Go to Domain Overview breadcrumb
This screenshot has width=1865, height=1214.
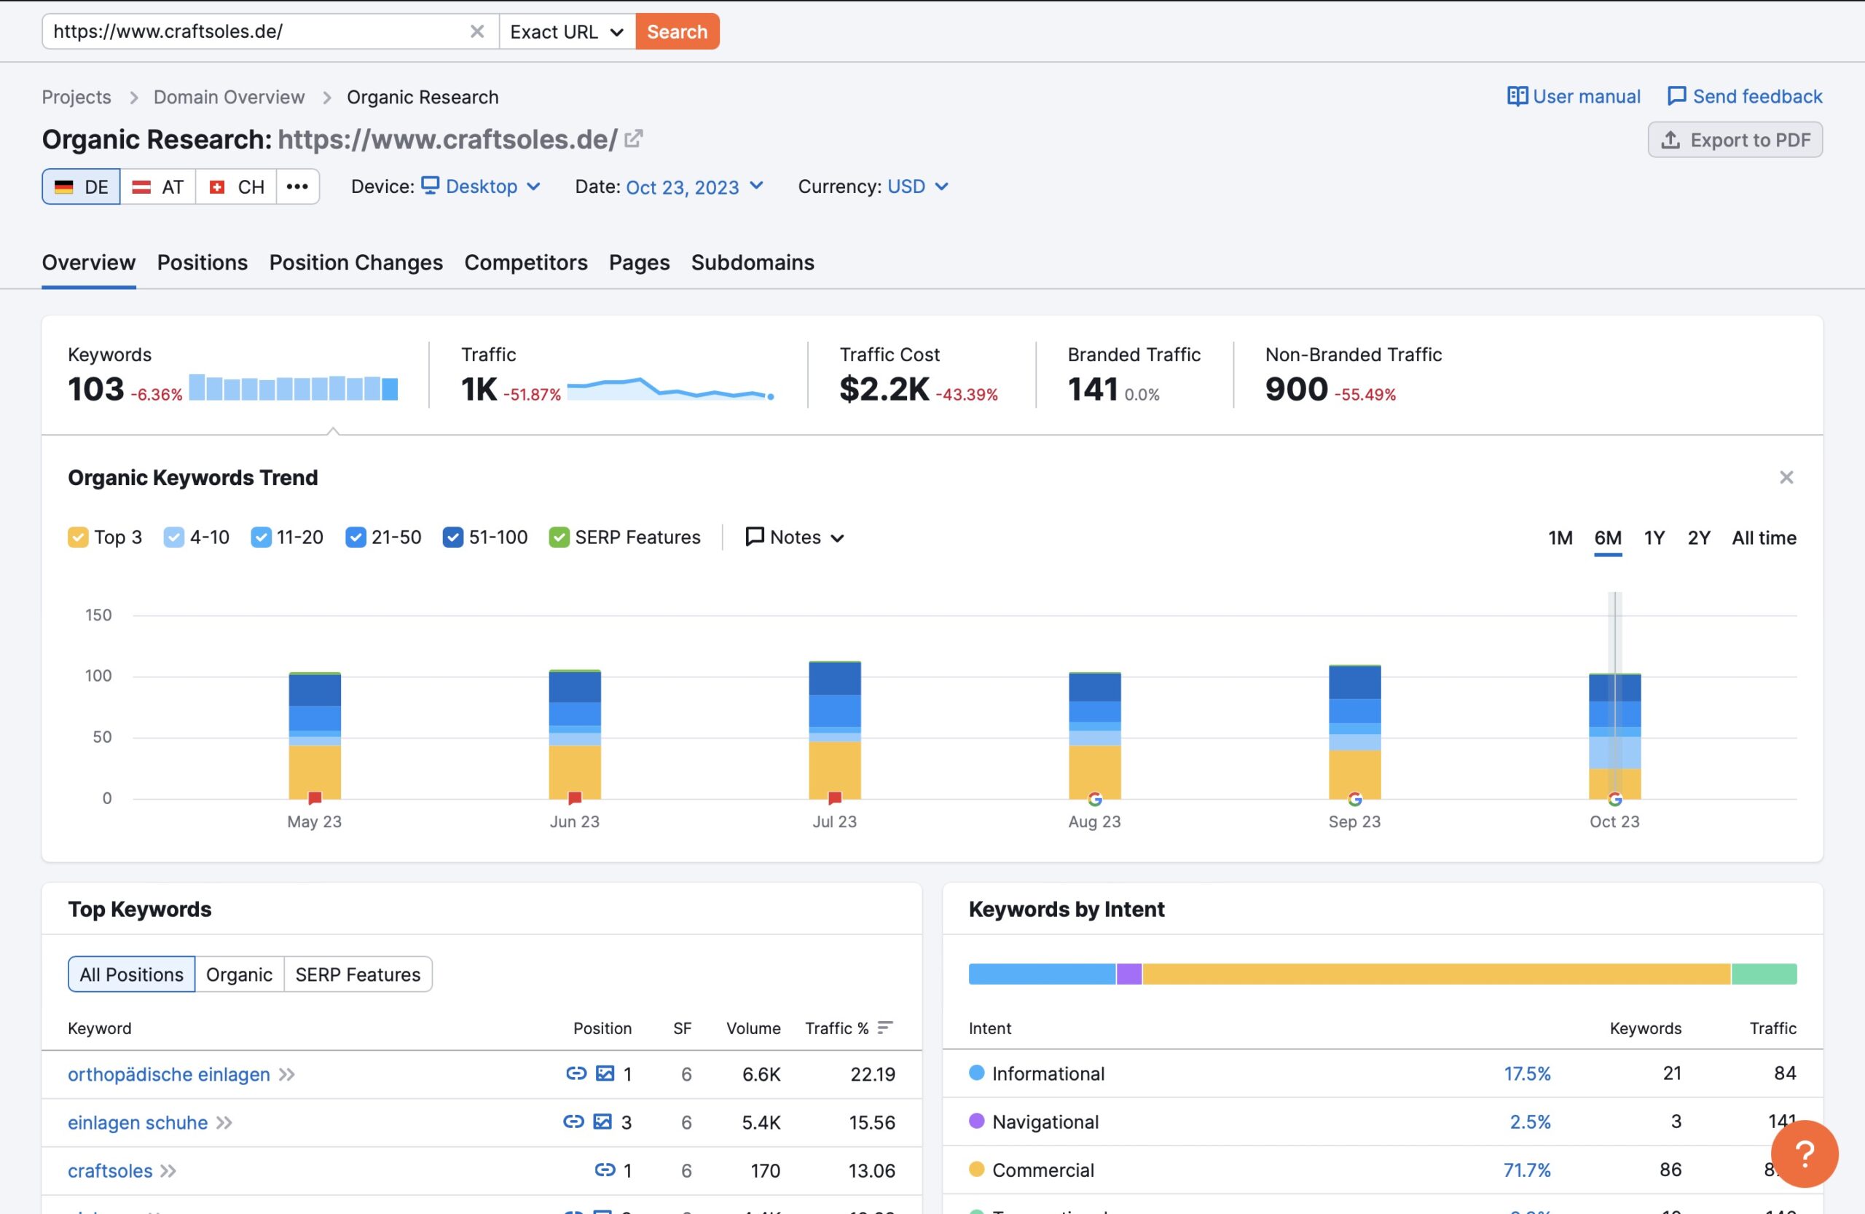pos(229,97)
